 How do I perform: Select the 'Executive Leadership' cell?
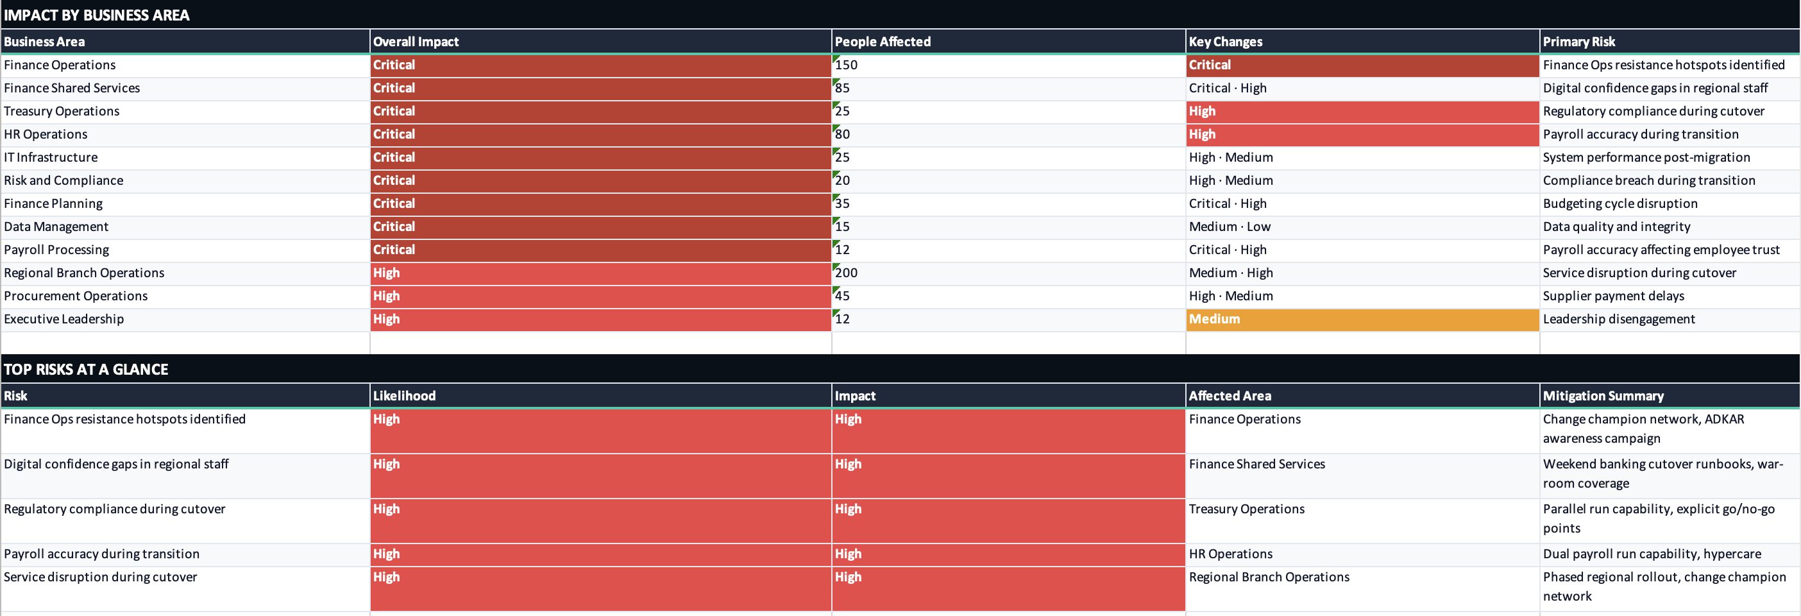[x=185, y=319]
